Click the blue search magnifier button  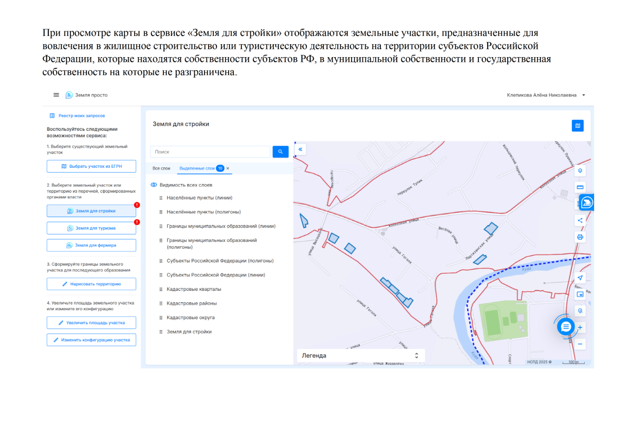coord(280,152)
